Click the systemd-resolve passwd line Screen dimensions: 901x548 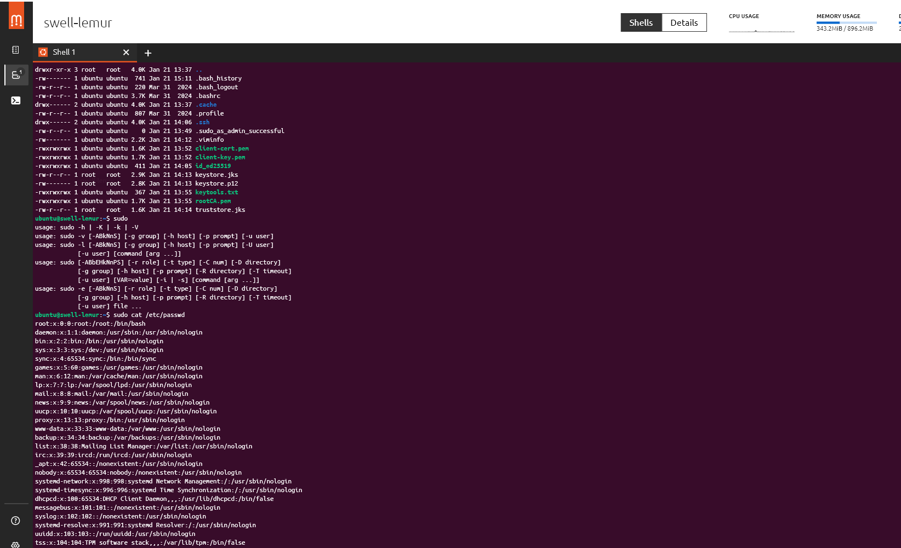tap(145, 525)
